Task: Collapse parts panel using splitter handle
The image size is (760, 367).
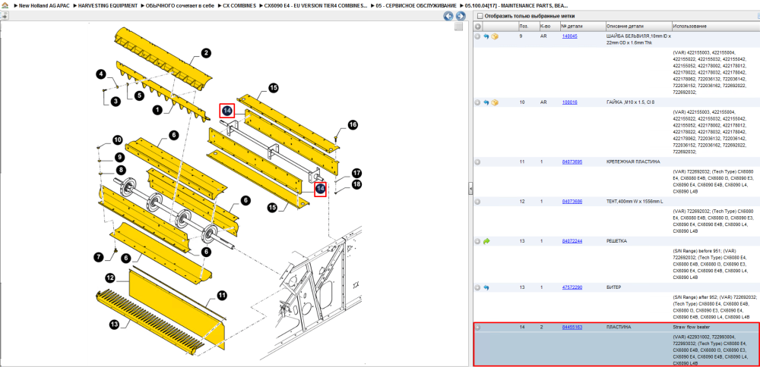Action: point(470,189)
